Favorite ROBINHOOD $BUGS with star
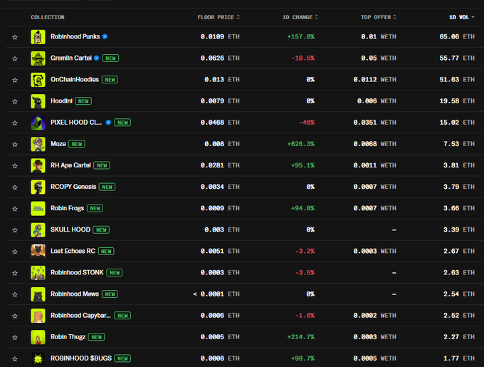 14,359
